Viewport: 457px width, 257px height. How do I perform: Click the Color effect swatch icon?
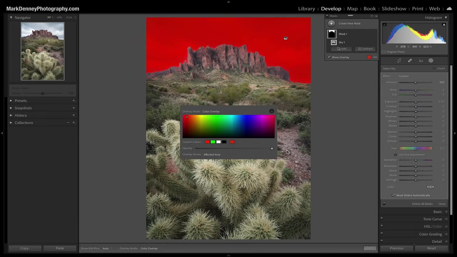(430, 187)
